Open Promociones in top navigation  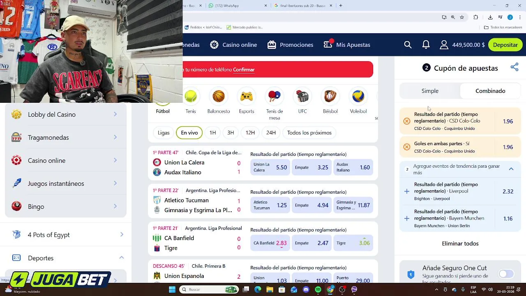pyautogui.click(x=290, y=45)
